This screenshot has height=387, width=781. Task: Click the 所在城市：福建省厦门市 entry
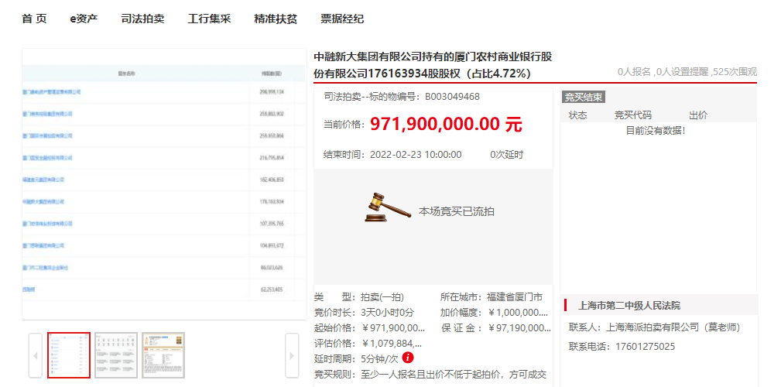tap(491, 298)
